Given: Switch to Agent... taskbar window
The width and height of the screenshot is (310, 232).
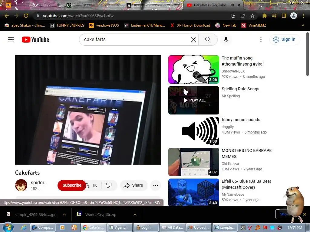Looking at the screenshot, I should point(119,227).
